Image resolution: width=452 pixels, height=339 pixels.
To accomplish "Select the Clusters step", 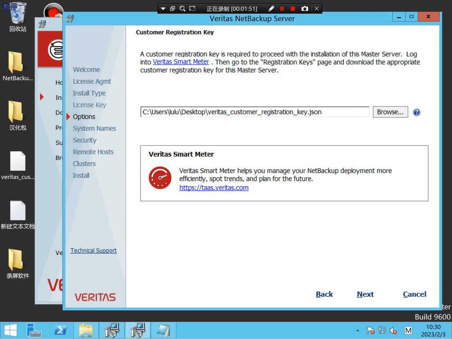I will click(x=84, y=164).
